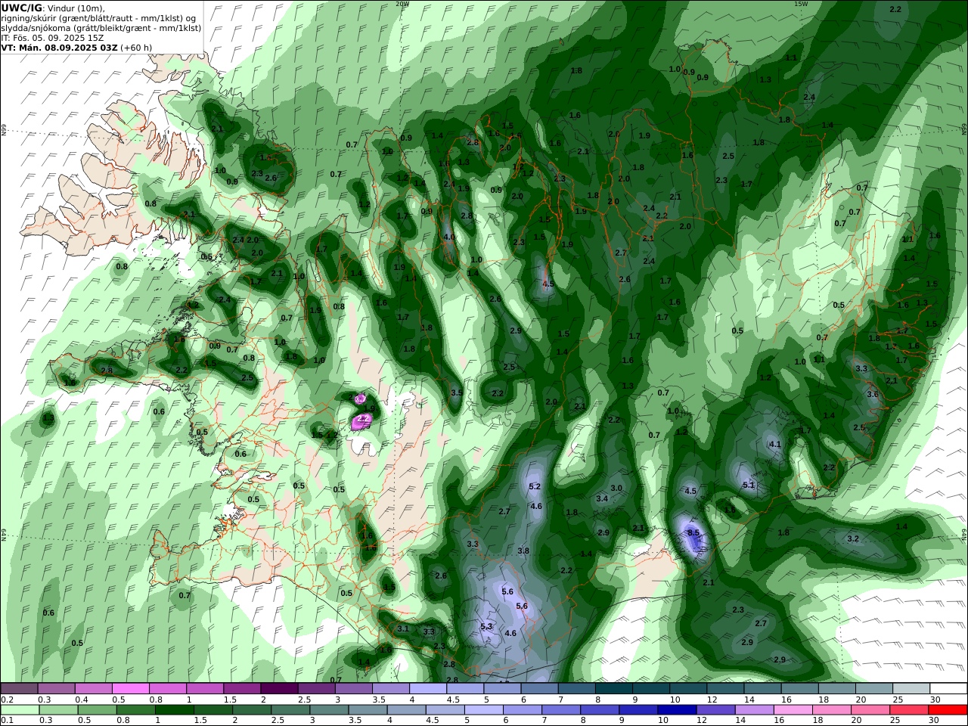Pick medium green 0.5 swatch in lower legend
The image size is (968, 726).
point(98,710)
